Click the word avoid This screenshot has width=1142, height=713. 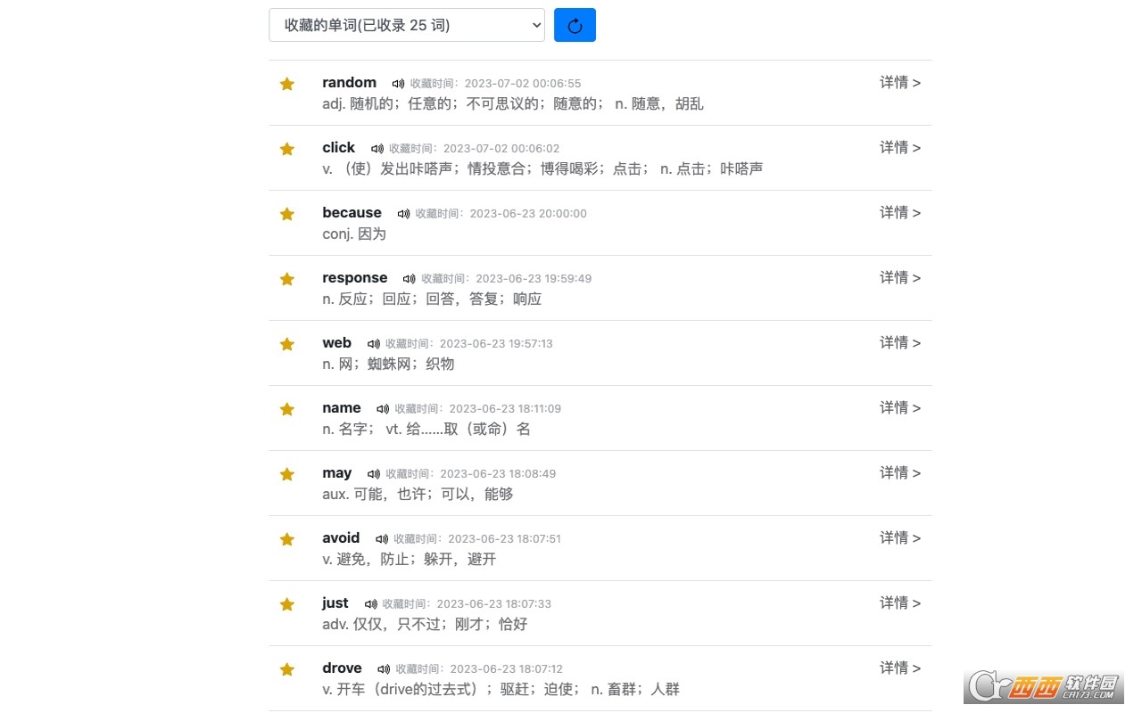(341, 537)
